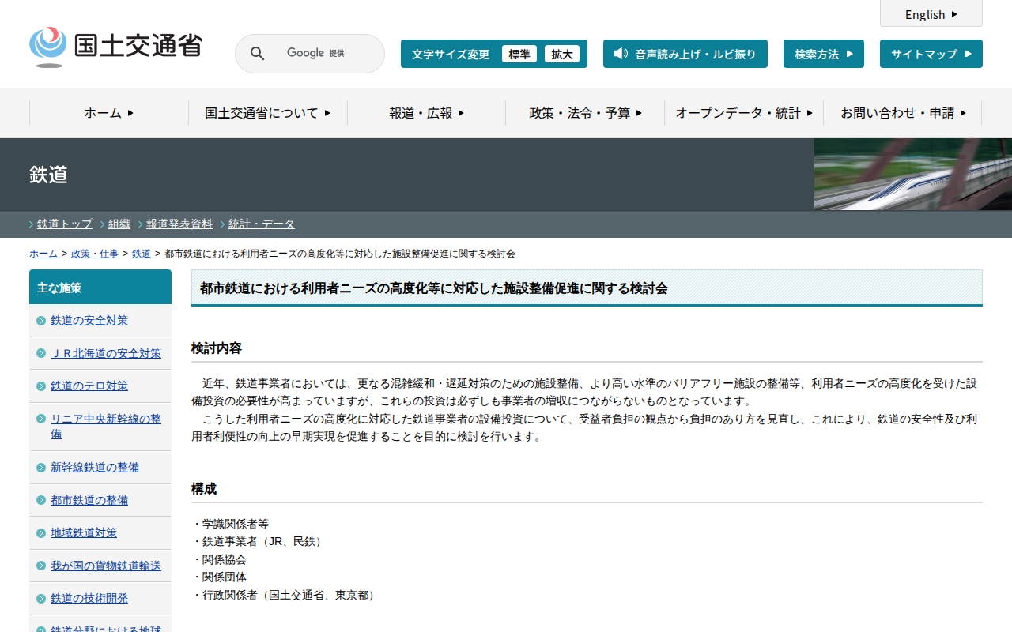Open the サイトマップ page
This screenshot has width=1012, height=632.
pos(931,54)
